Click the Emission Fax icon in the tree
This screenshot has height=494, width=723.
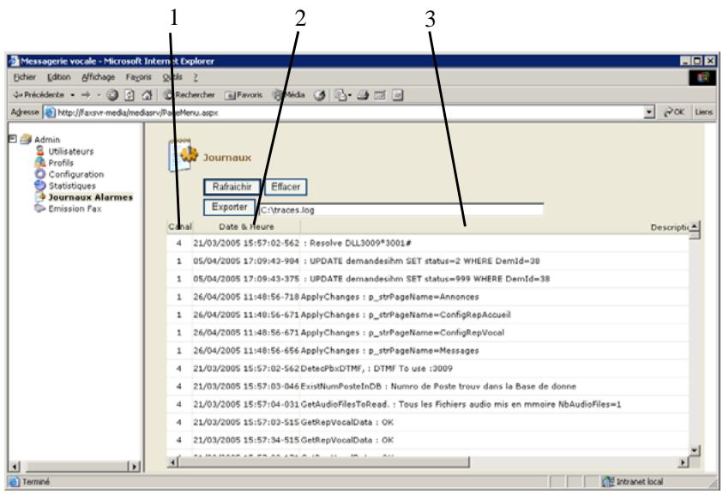(40, 208)
